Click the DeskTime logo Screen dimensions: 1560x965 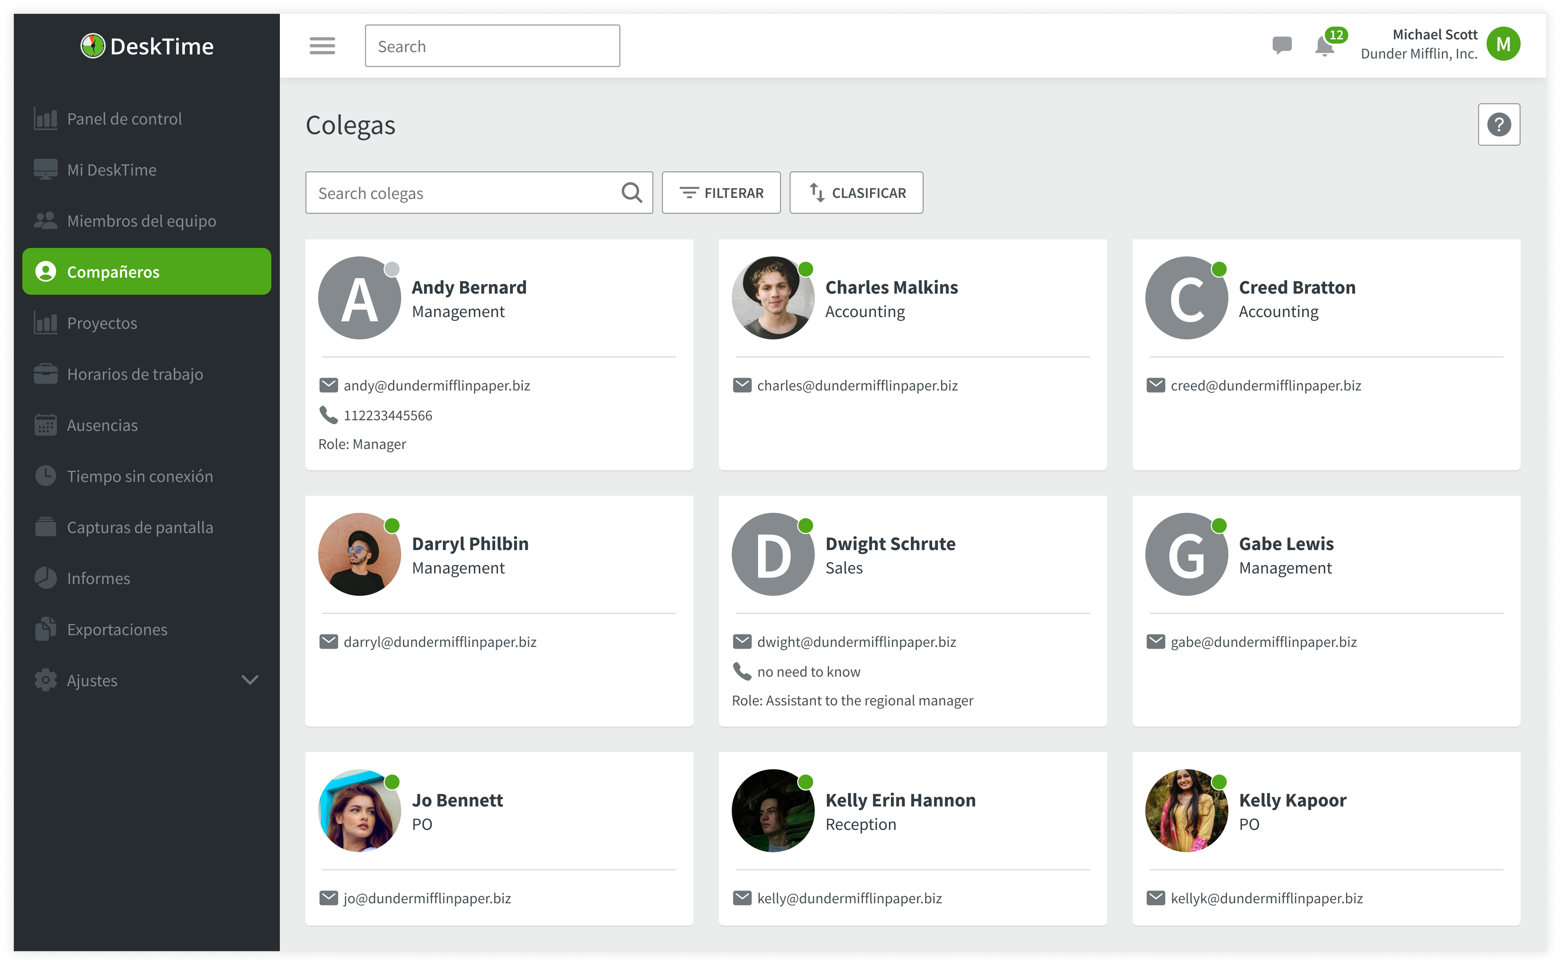147,46
